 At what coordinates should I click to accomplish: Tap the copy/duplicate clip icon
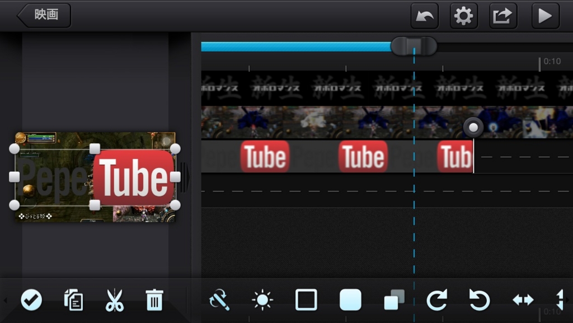click(73, 300)
